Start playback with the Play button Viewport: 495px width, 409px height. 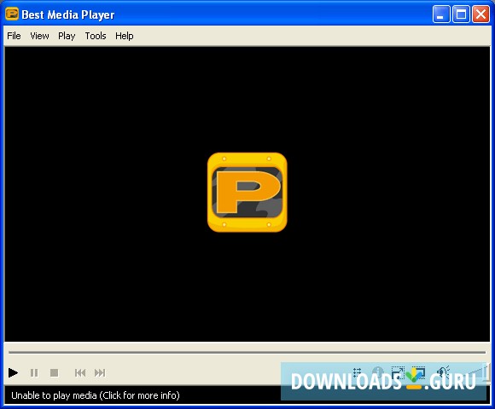13,372
